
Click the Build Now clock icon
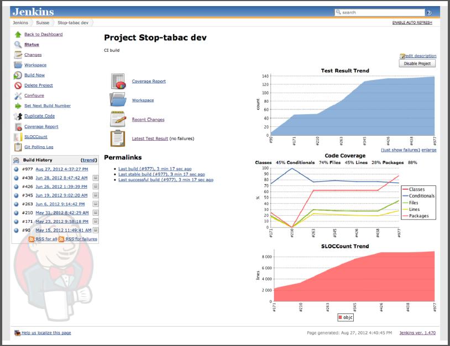18,75
